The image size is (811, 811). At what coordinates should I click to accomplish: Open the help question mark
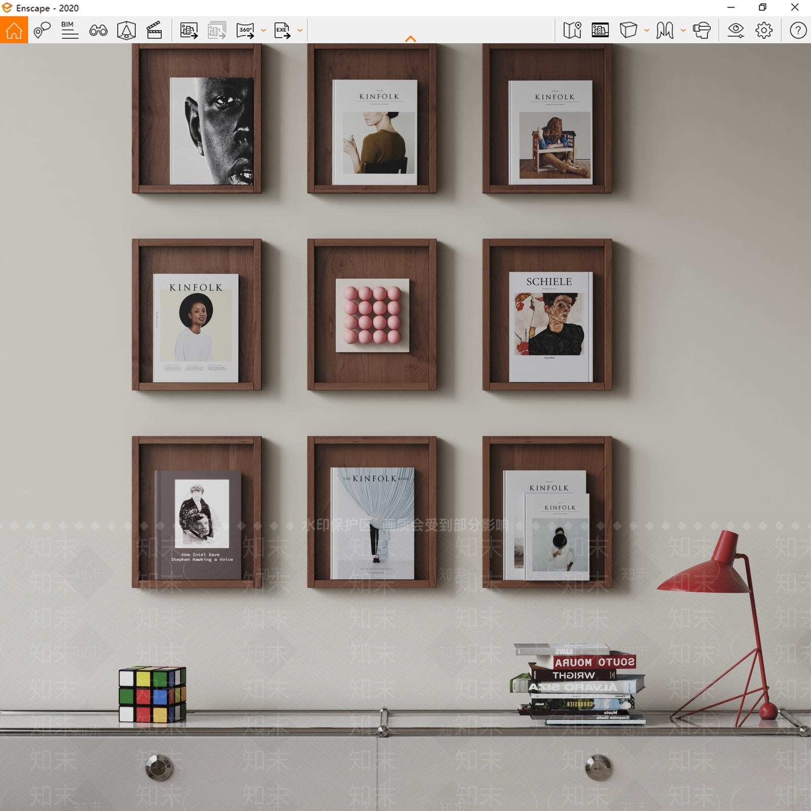798,30
